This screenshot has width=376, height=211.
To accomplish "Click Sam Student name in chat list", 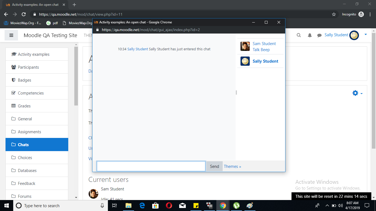I will coord(264,43).
